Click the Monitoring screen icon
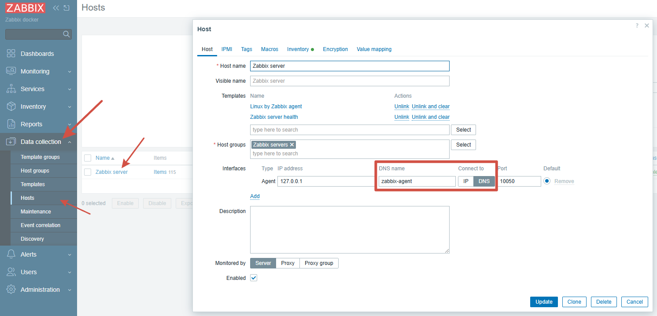The width and height of the screenshot is (657, 316). [11, 71]
